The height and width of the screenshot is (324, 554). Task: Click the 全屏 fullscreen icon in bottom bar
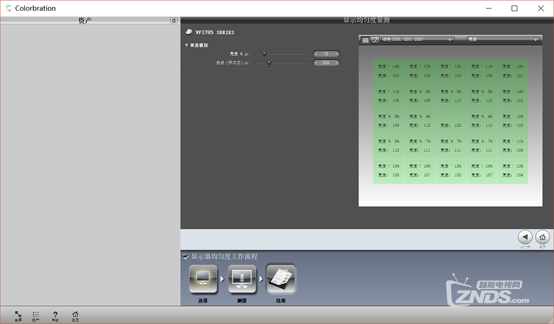18,315
